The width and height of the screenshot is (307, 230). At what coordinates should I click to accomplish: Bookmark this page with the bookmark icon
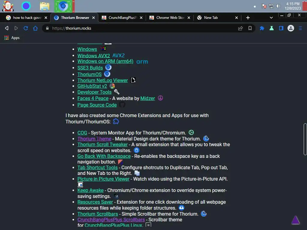250,28
